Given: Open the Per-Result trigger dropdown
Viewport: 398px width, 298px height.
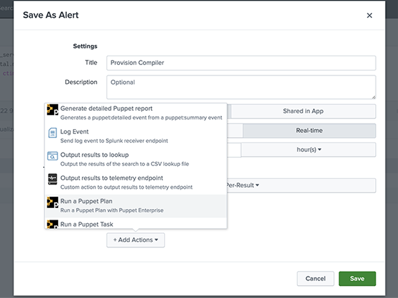Looking at the screenshot, I should click(301, 186).
